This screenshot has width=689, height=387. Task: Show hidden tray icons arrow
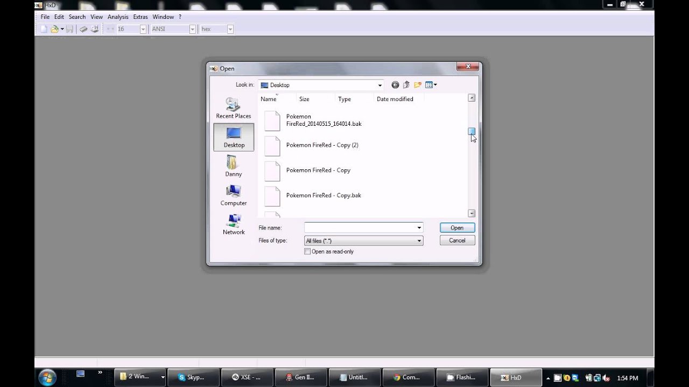pyautogui.click(x=549, y=378)
